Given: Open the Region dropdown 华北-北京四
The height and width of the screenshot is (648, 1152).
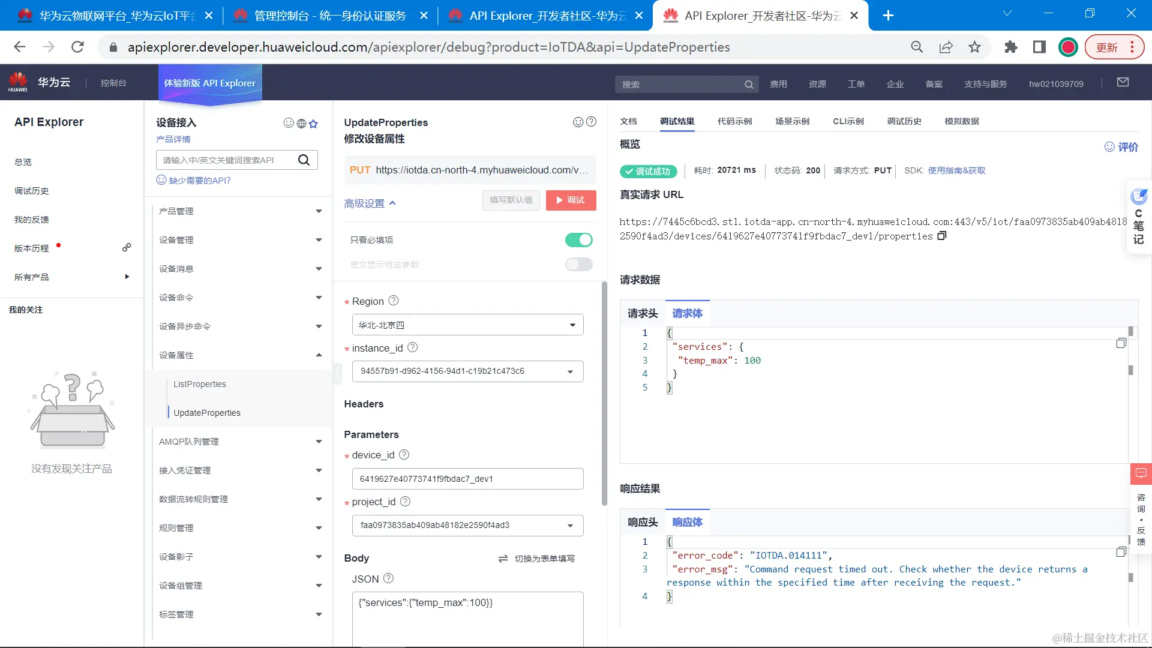Looking at the screenshot, I should point(467,325).
